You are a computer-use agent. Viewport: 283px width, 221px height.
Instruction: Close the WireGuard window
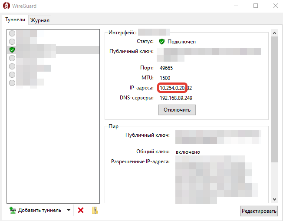point(276,6)
